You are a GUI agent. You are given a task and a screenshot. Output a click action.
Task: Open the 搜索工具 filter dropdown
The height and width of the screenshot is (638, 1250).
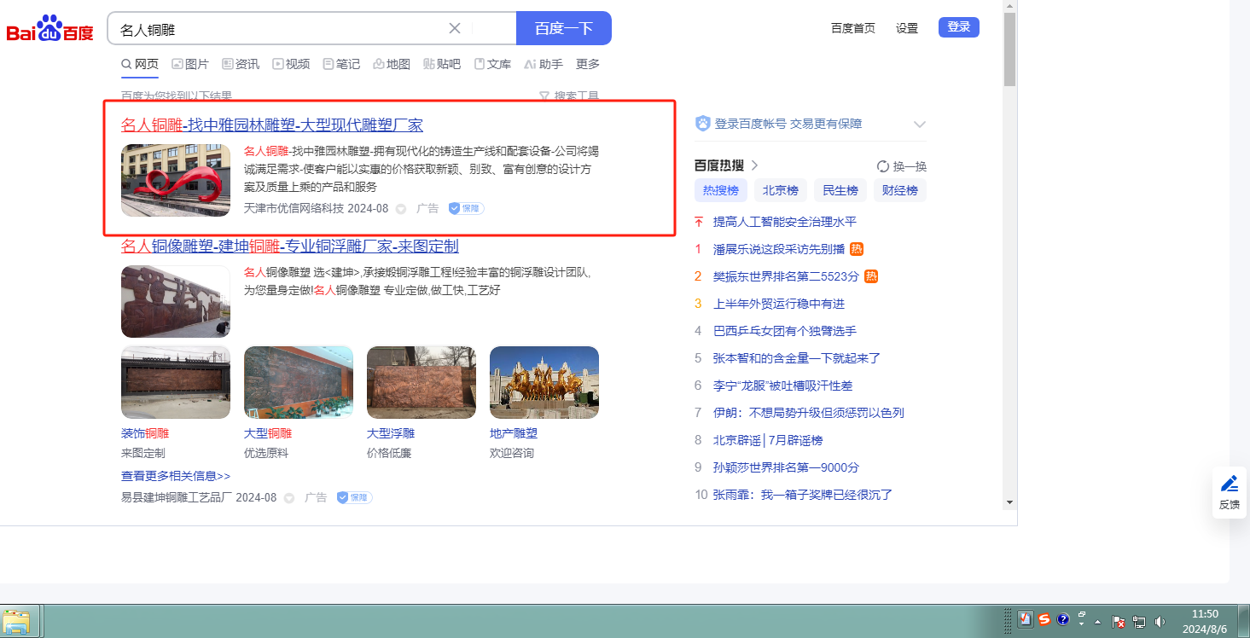(x=569, y=96)
